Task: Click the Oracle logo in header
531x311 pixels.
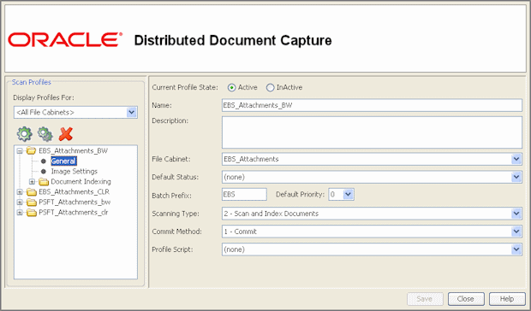Action: tap(65, 40)
